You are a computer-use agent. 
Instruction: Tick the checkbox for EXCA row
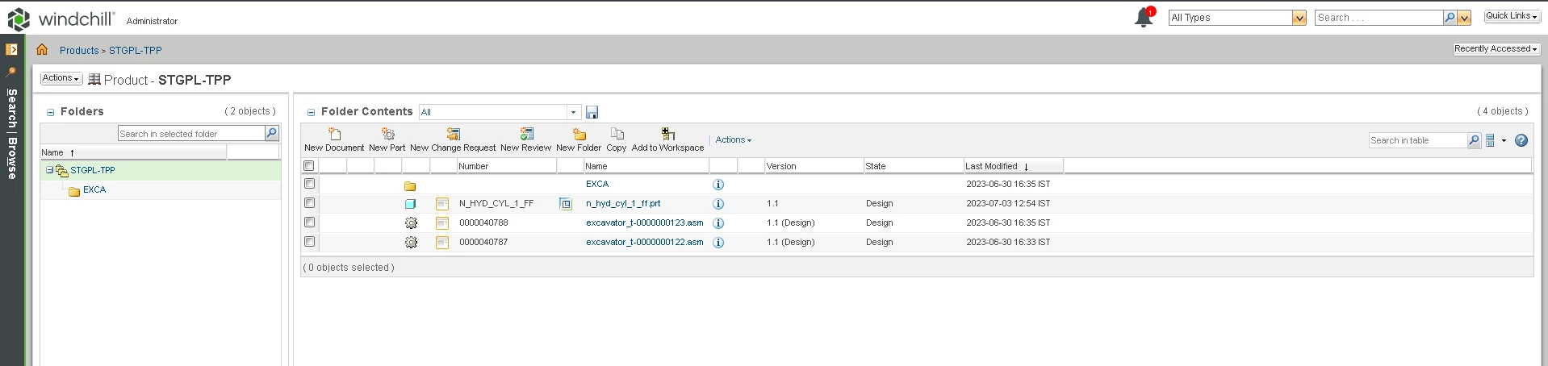(309, 184)
